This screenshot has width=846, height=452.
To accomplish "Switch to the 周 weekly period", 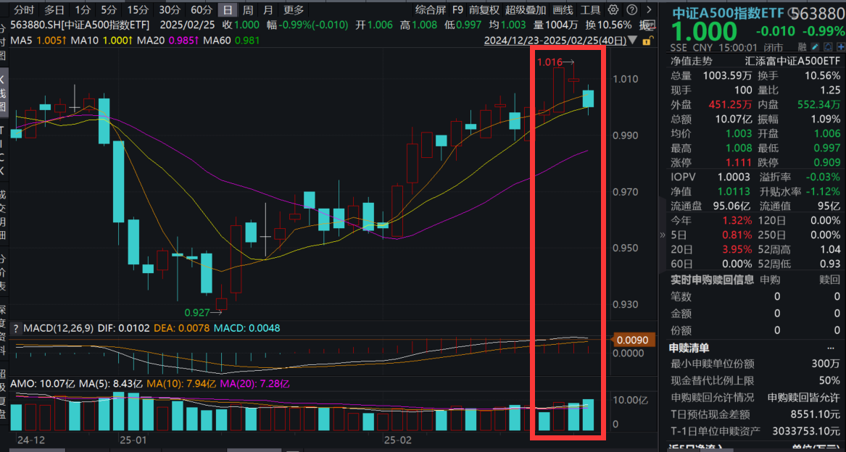I will (248, 10).
